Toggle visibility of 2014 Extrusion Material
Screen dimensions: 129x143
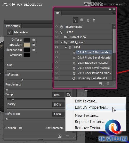57,62
